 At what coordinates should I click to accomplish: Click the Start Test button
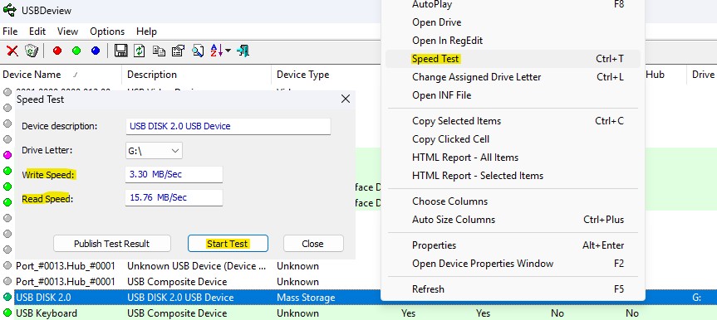(228, 243)
